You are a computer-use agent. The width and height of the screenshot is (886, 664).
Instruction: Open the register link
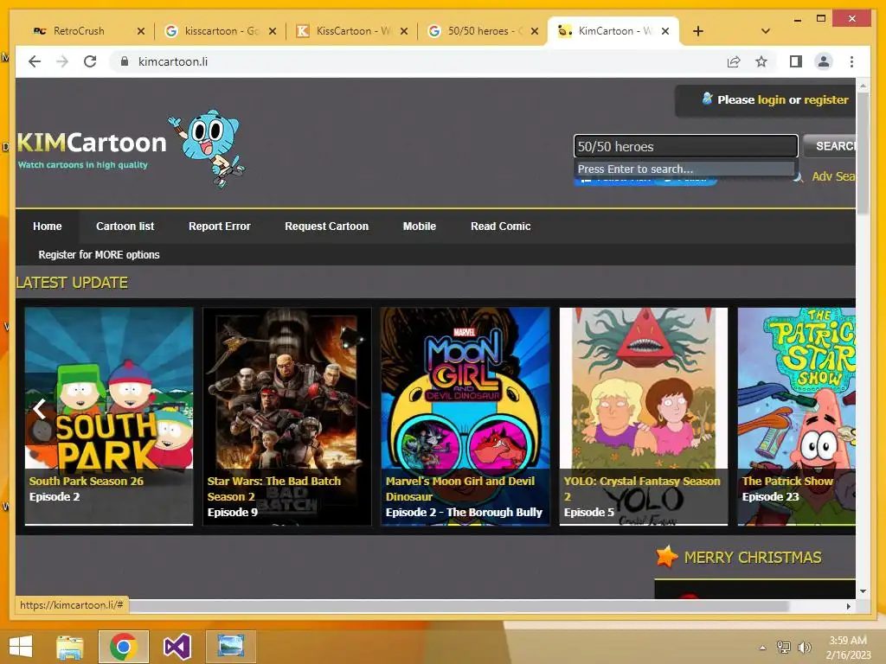[826, 100]
